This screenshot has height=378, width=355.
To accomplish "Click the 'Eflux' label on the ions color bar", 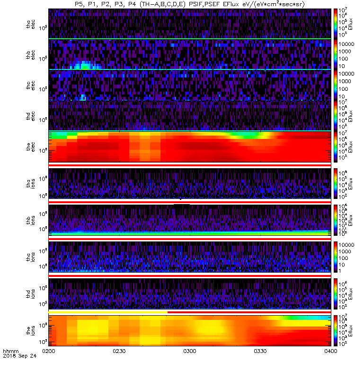I will 350,331.
